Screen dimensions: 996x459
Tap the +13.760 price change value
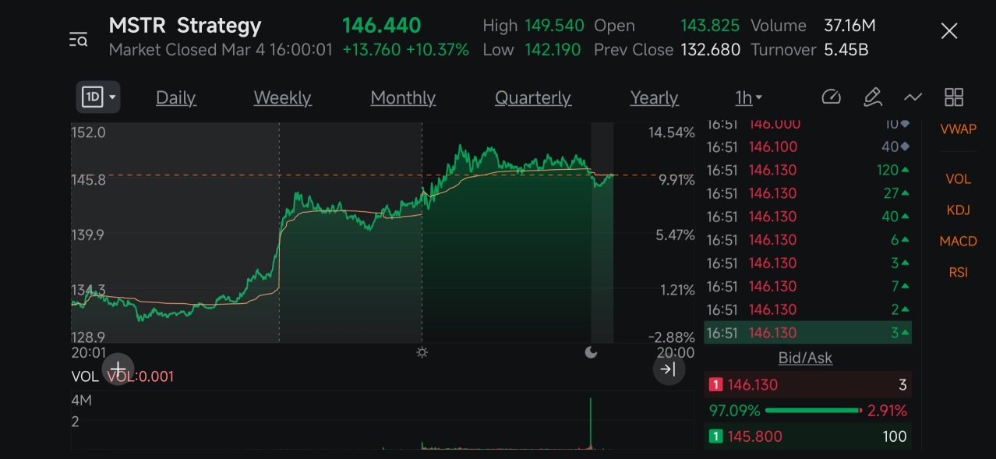(x=371, y=50)
